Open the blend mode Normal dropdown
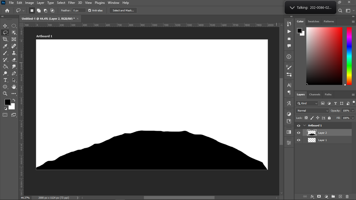Screen dimensions: 356x200 [312, 111]
